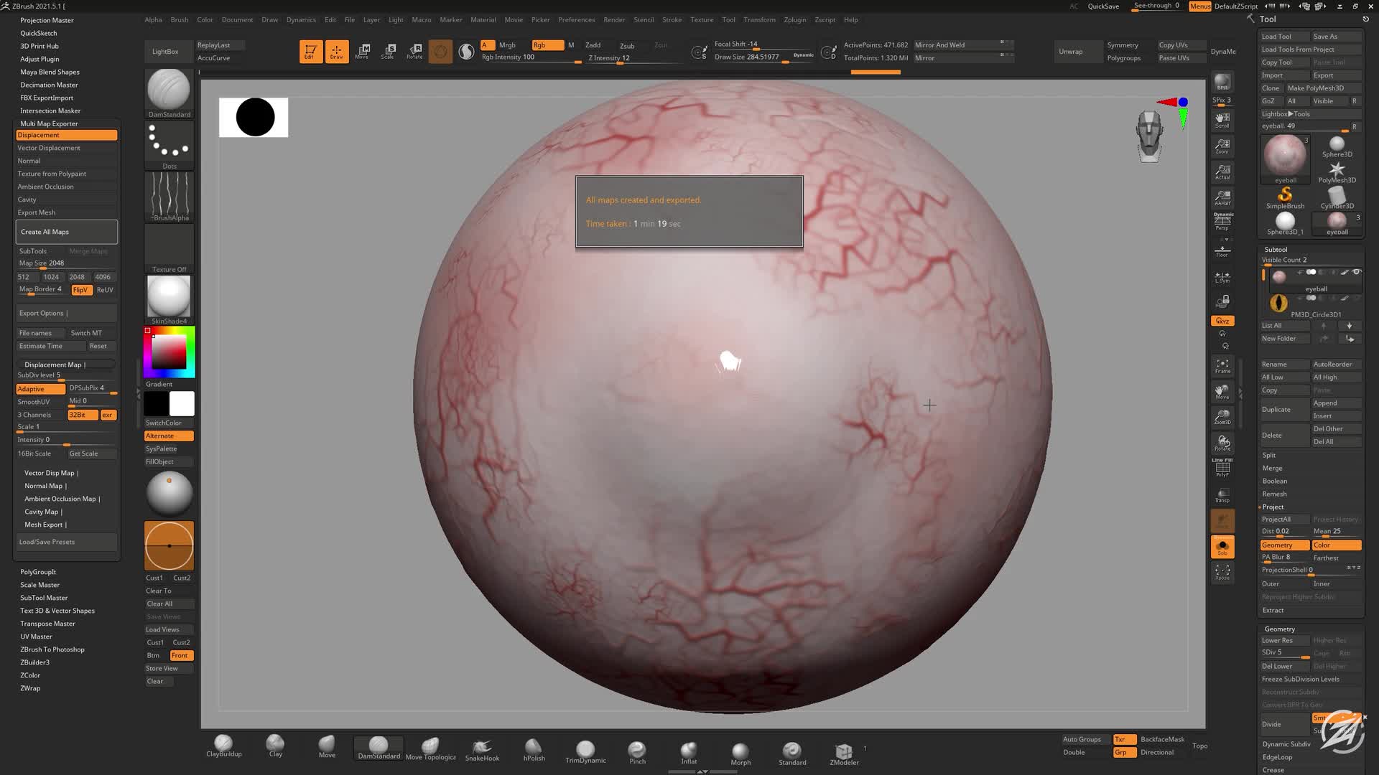
Task: Click the Frame view icon
Action: click(1222, 366)
